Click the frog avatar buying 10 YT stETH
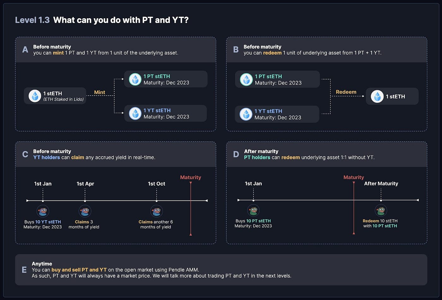Screen dimensions: 442x300 (43, 211)
